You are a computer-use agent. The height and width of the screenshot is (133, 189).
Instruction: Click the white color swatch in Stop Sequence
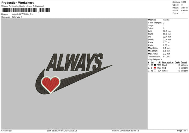tap(155, 71)
